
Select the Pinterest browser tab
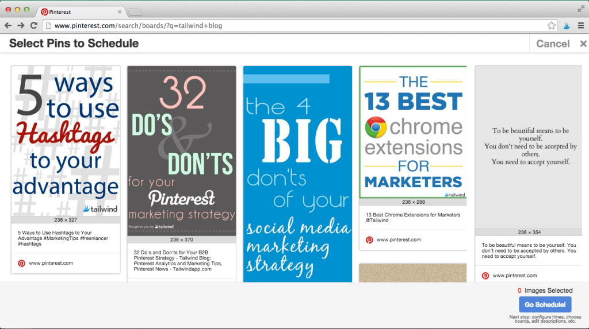pos(82,11)
